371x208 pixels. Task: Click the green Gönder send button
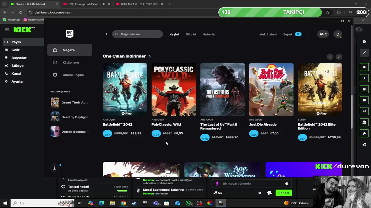click(284, 193)
